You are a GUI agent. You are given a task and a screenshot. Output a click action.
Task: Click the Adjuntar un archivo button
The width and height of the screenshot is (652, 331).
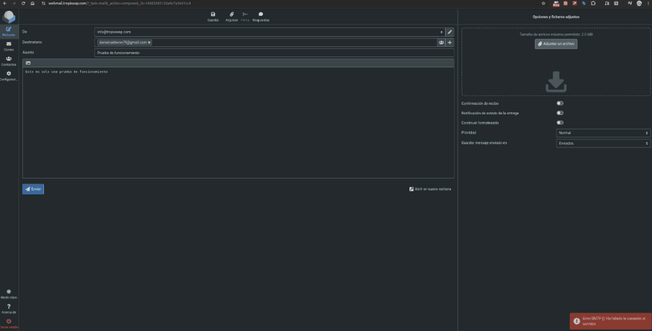pos(556,44)
